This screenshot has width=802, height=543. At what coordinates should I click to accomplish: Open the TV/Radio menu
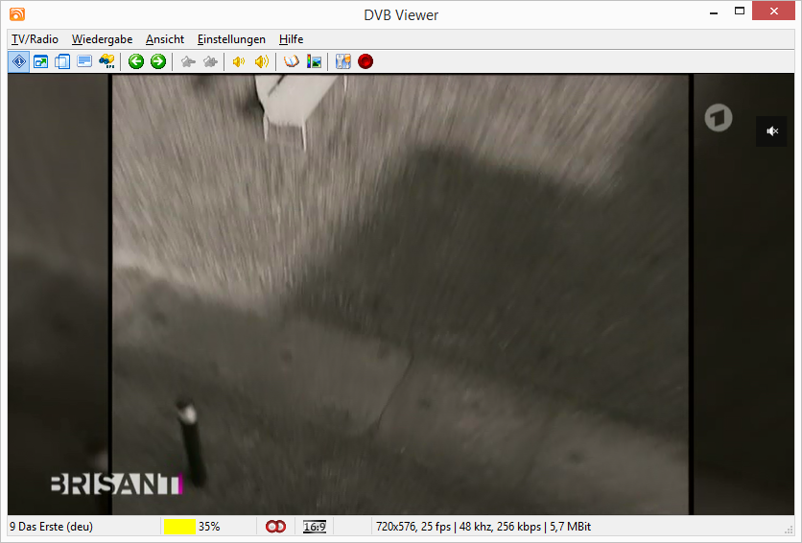point(35,39)
